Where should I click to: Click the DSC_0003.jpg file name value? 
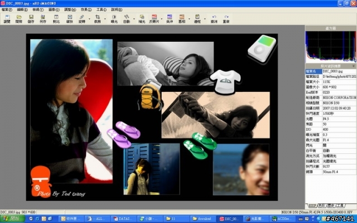[332, 71]
